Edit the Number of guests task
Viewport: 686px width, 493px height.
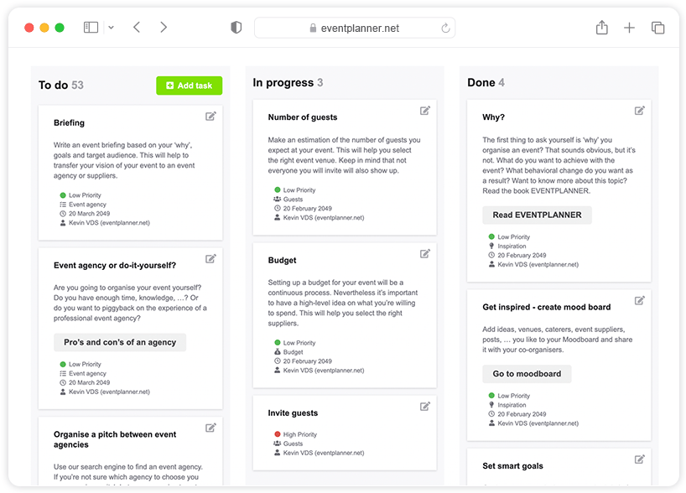(x=425, y=111)
